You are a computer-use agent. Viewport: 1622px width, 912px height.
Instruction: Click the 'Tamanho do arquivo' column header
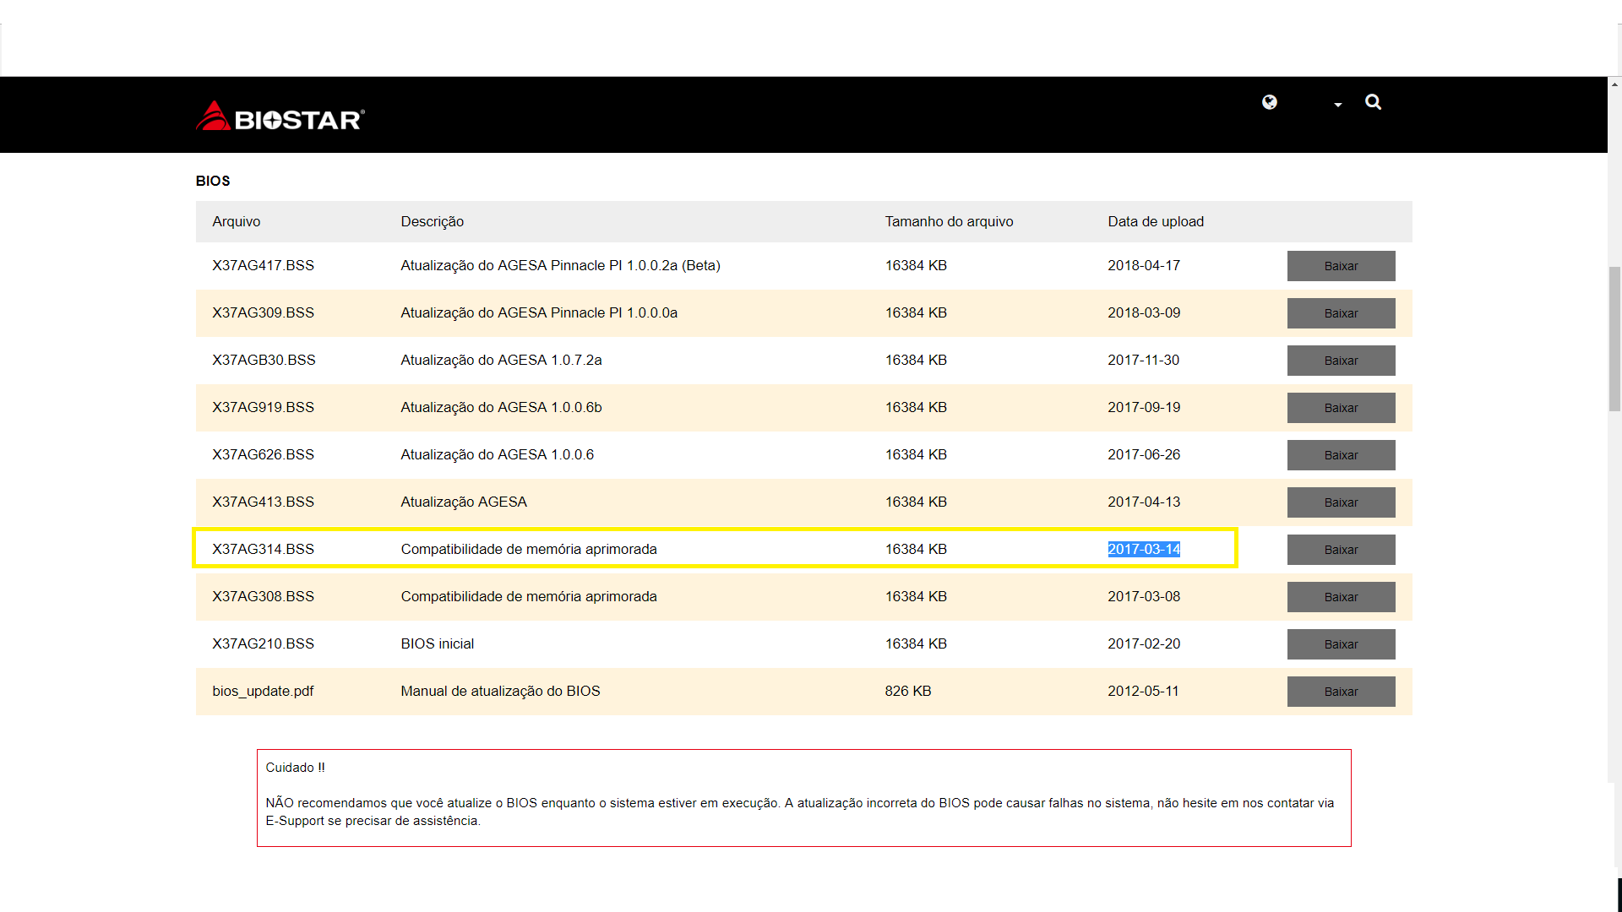[x=949, y=221]
